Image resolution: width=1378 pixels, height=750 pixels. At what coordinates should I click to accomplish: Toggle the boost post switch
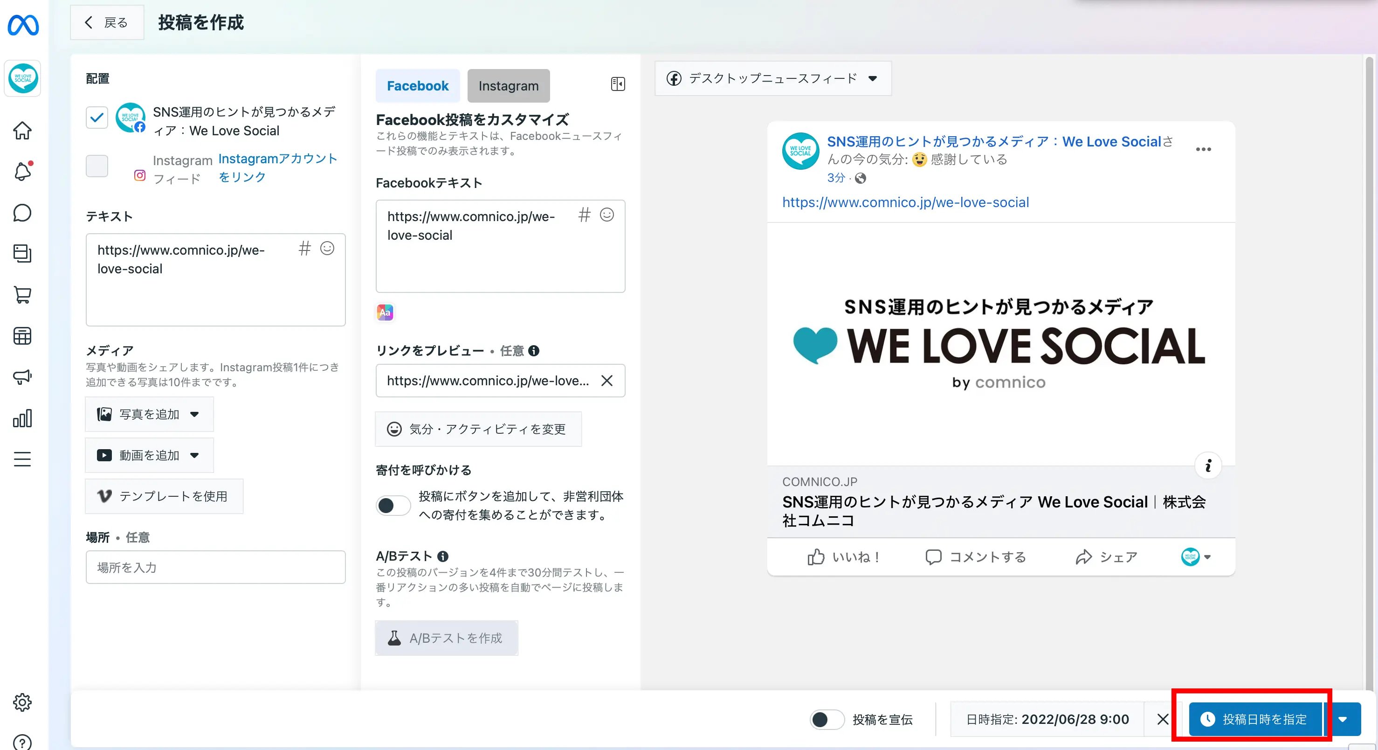click(827, 720)
